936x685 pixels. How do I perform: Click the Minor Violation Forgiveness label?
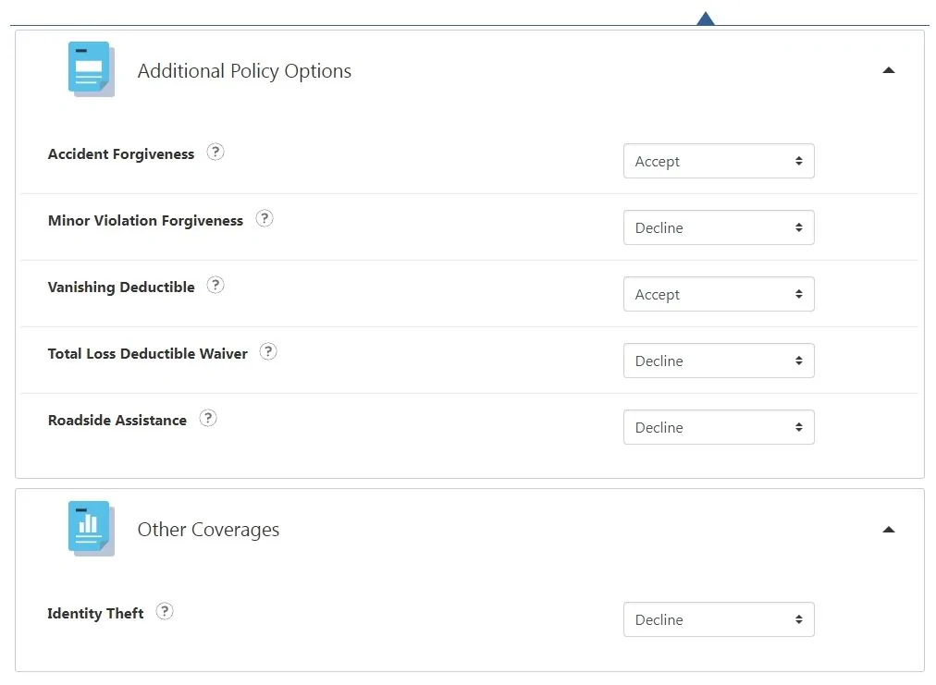click(145, 221)
